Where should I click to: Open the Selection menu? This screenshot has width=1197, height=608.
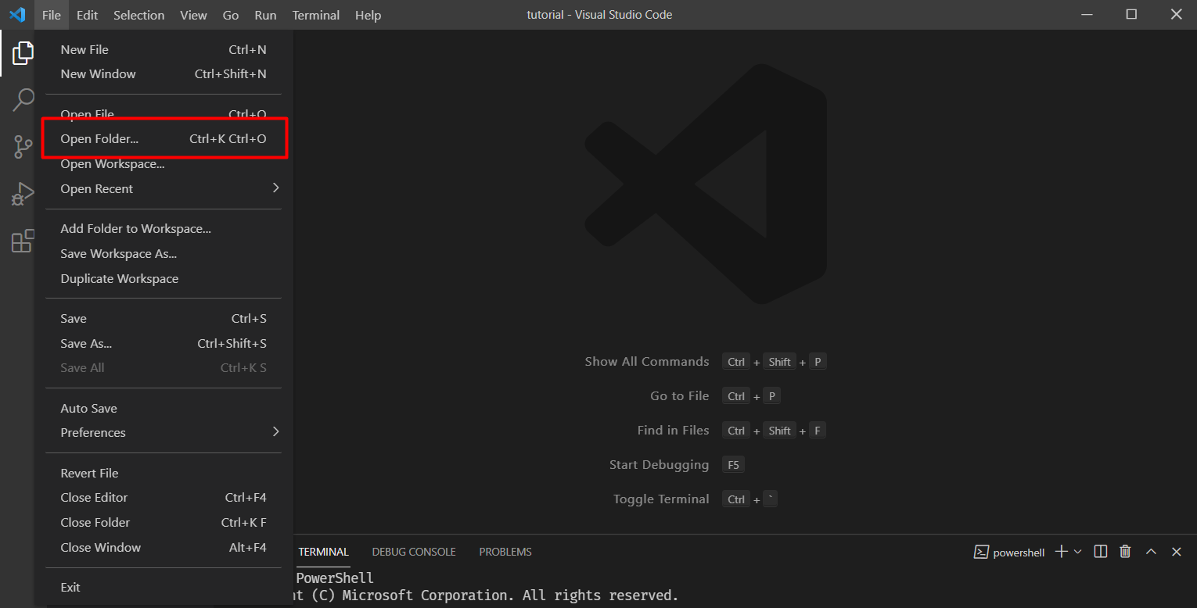click(138, 15)
